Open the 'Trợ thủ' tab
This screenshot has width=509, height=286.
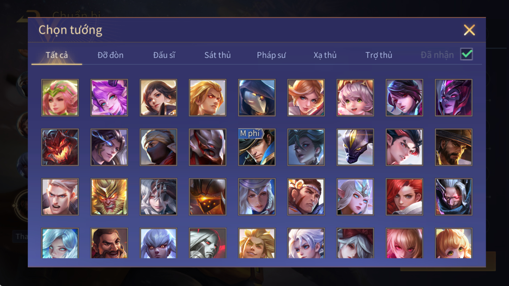tap(379, 55)
